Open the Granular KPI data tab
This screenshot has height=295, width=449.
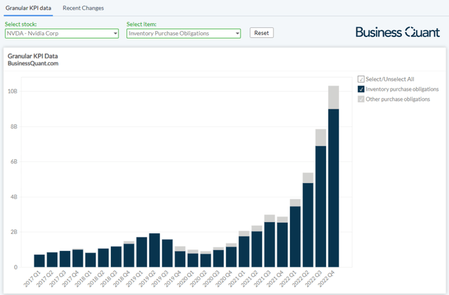pos(29,8)
